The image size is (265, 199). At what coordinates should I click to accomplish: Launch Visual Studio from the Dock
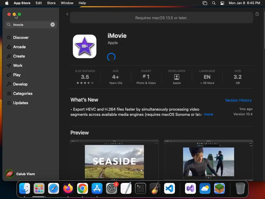click(190, 188)
